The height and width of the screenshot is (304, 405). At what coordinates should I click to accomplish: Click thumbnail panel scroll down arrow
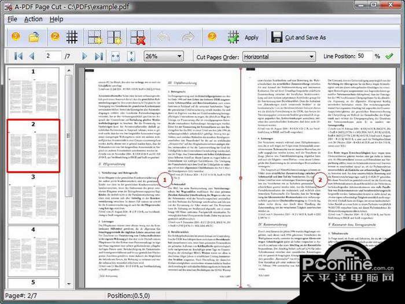(69, 284)
